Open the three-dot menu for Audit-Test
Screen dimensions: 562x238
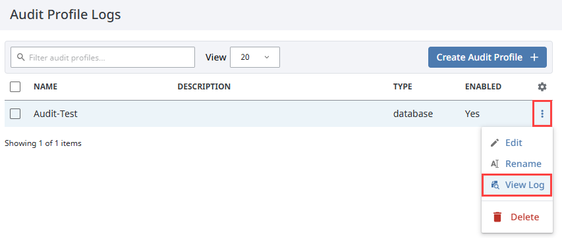(542, 114)
